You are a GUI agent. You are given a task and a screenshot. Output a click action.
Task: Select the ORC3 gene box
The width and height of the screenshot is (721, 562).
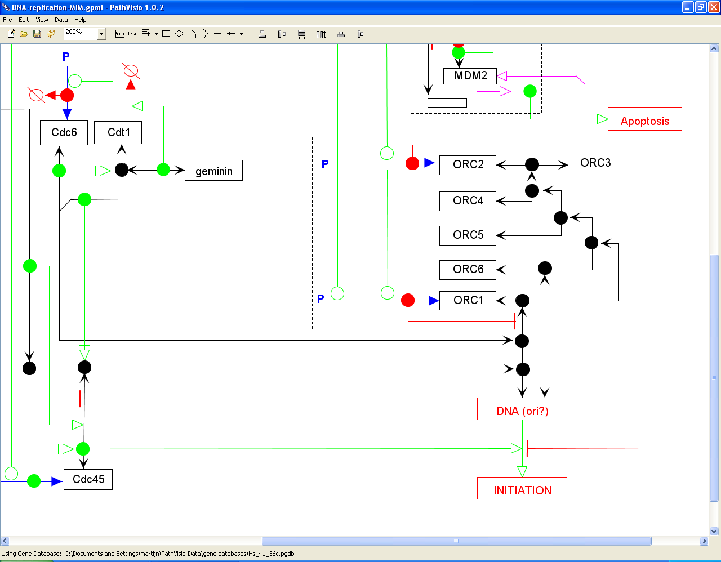(x=595, y=163)
